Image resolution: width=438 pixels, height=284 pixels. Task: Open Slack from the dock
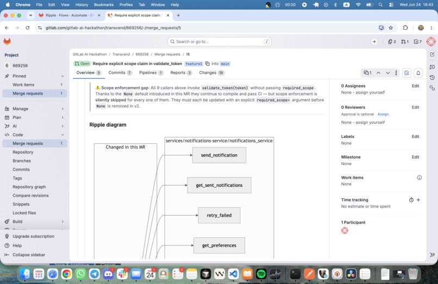122,274
